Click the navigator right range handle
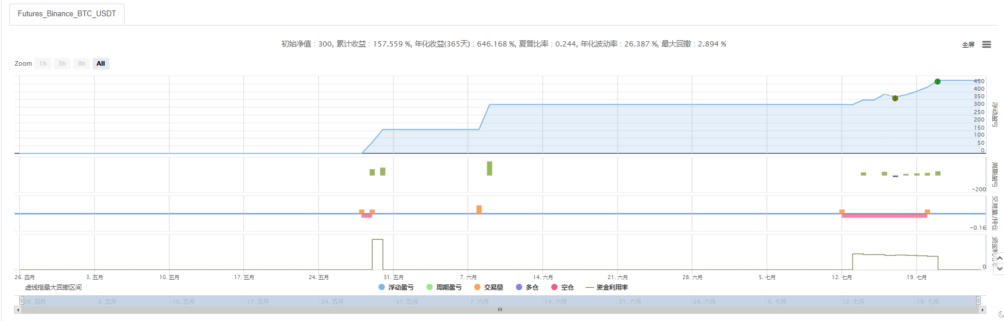Image resolution: width=1004 pixels, height=321 pixels. pos(978,301)
